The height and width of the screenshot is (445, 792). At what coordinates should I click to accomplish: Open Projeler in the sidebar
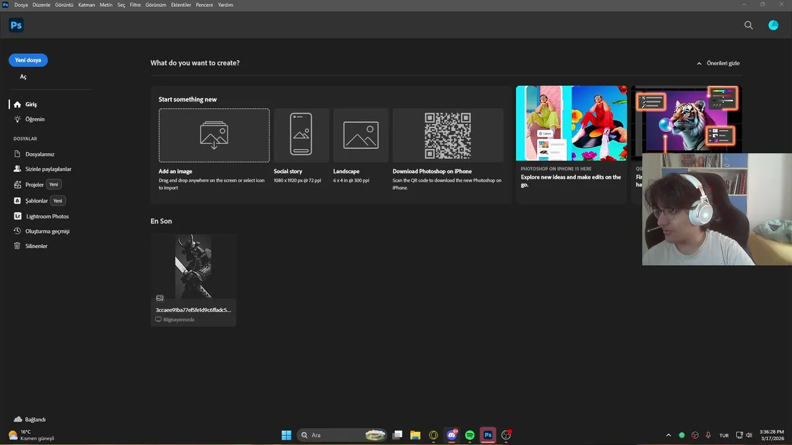[x=28, y=185]
